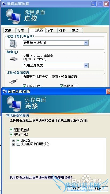Click the monitor icon in lower dialog banner
The height and width of the screenshot is (194, 110).
click(14, 104)
